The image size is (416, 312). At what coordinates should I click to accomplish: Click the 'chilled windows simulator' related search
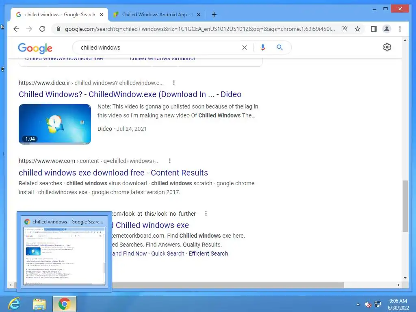click(162, 59)
